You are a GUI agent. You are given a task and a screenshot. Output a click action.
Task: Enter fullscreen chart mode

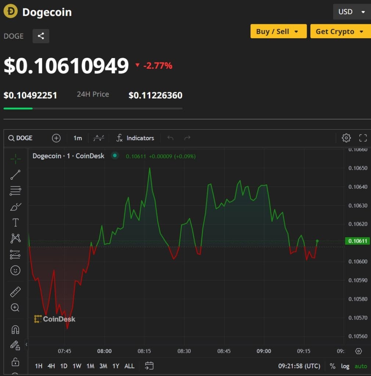coord(363,138)
